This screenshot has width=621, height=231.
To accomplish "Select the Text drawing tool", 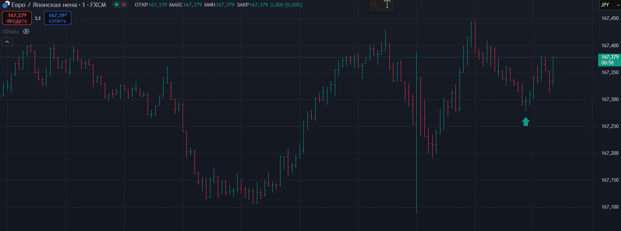I will pos(387,4).
